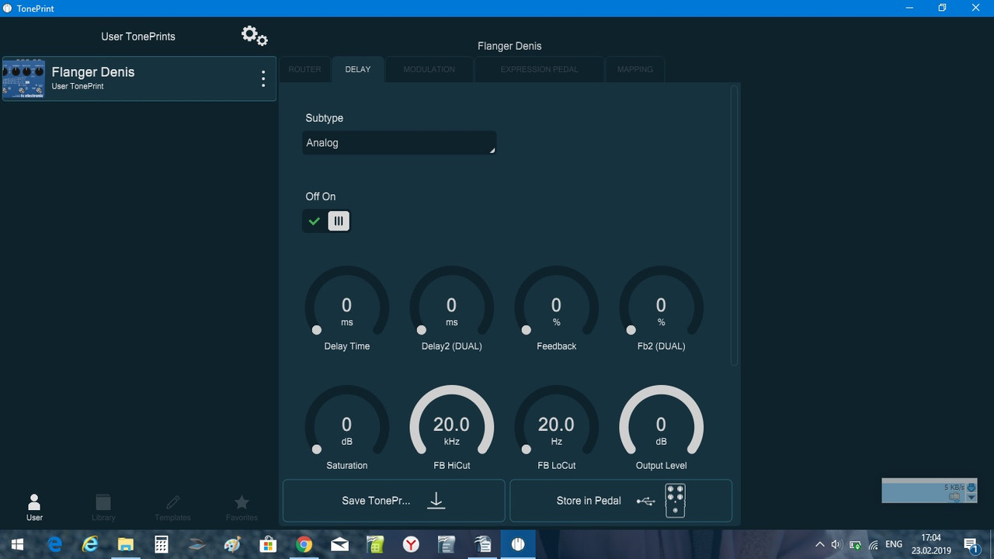Screen dimensions: 994x559
Task: Open Paint palette taskbar icon
Action: pyautogui.click(x=233, y=545)
